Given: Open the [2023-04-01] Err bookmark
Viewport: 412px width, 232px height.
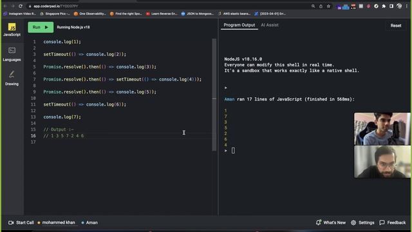Looking at the screenshot, I should coord(270,14).
